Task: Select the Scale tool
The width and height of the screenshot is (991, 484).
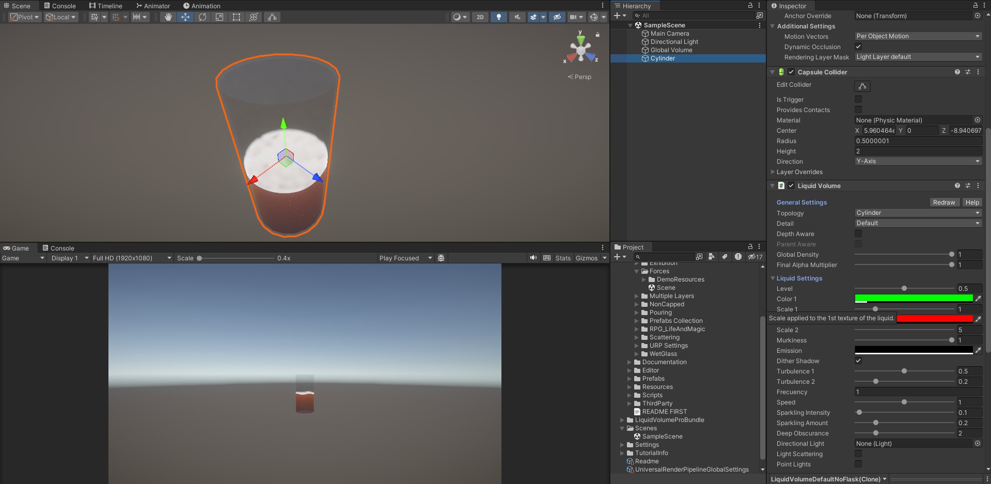Action: click(219, 17)
